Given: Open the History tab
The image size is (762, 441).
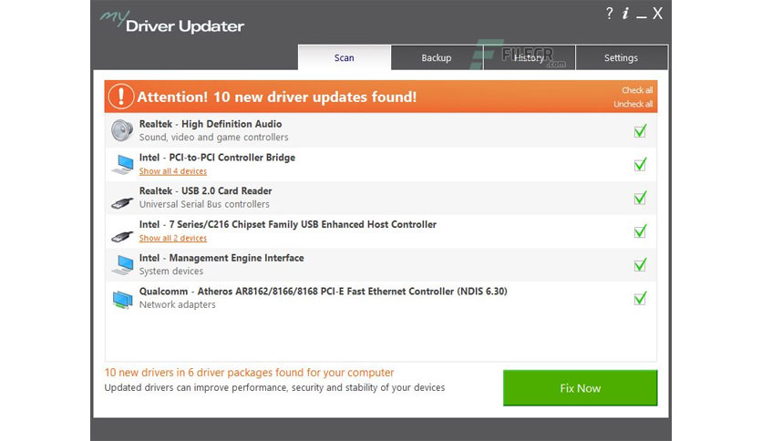Looking at the screenshot, I should 529,57.
